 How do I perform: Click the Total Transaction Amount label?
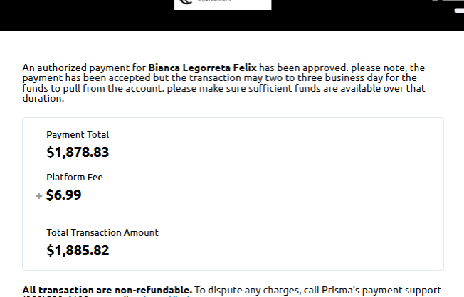coord(102,232)
